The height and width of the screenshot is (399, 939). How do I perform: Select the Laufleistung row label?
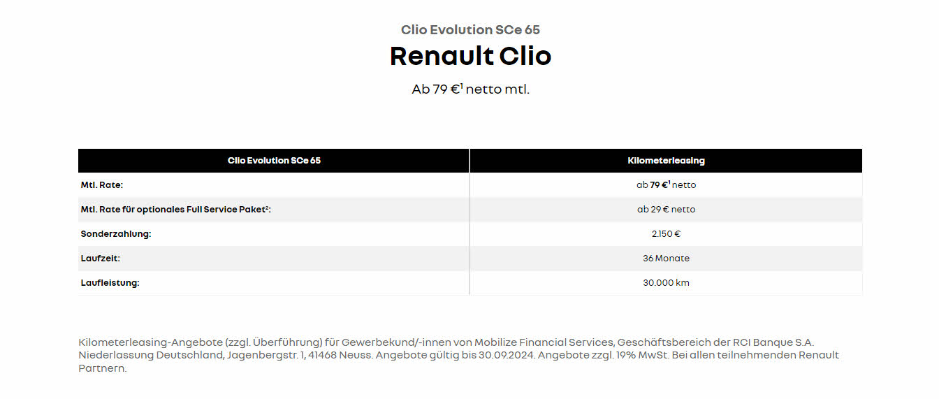point(110,283)
